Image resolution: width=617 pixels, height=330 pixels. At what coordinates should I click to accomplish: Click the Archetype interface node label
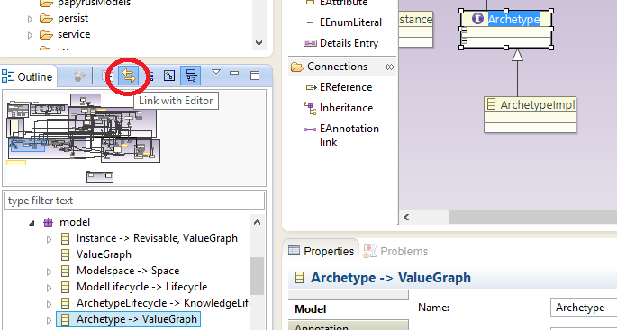pyautogui.click(x=514, y=19)
